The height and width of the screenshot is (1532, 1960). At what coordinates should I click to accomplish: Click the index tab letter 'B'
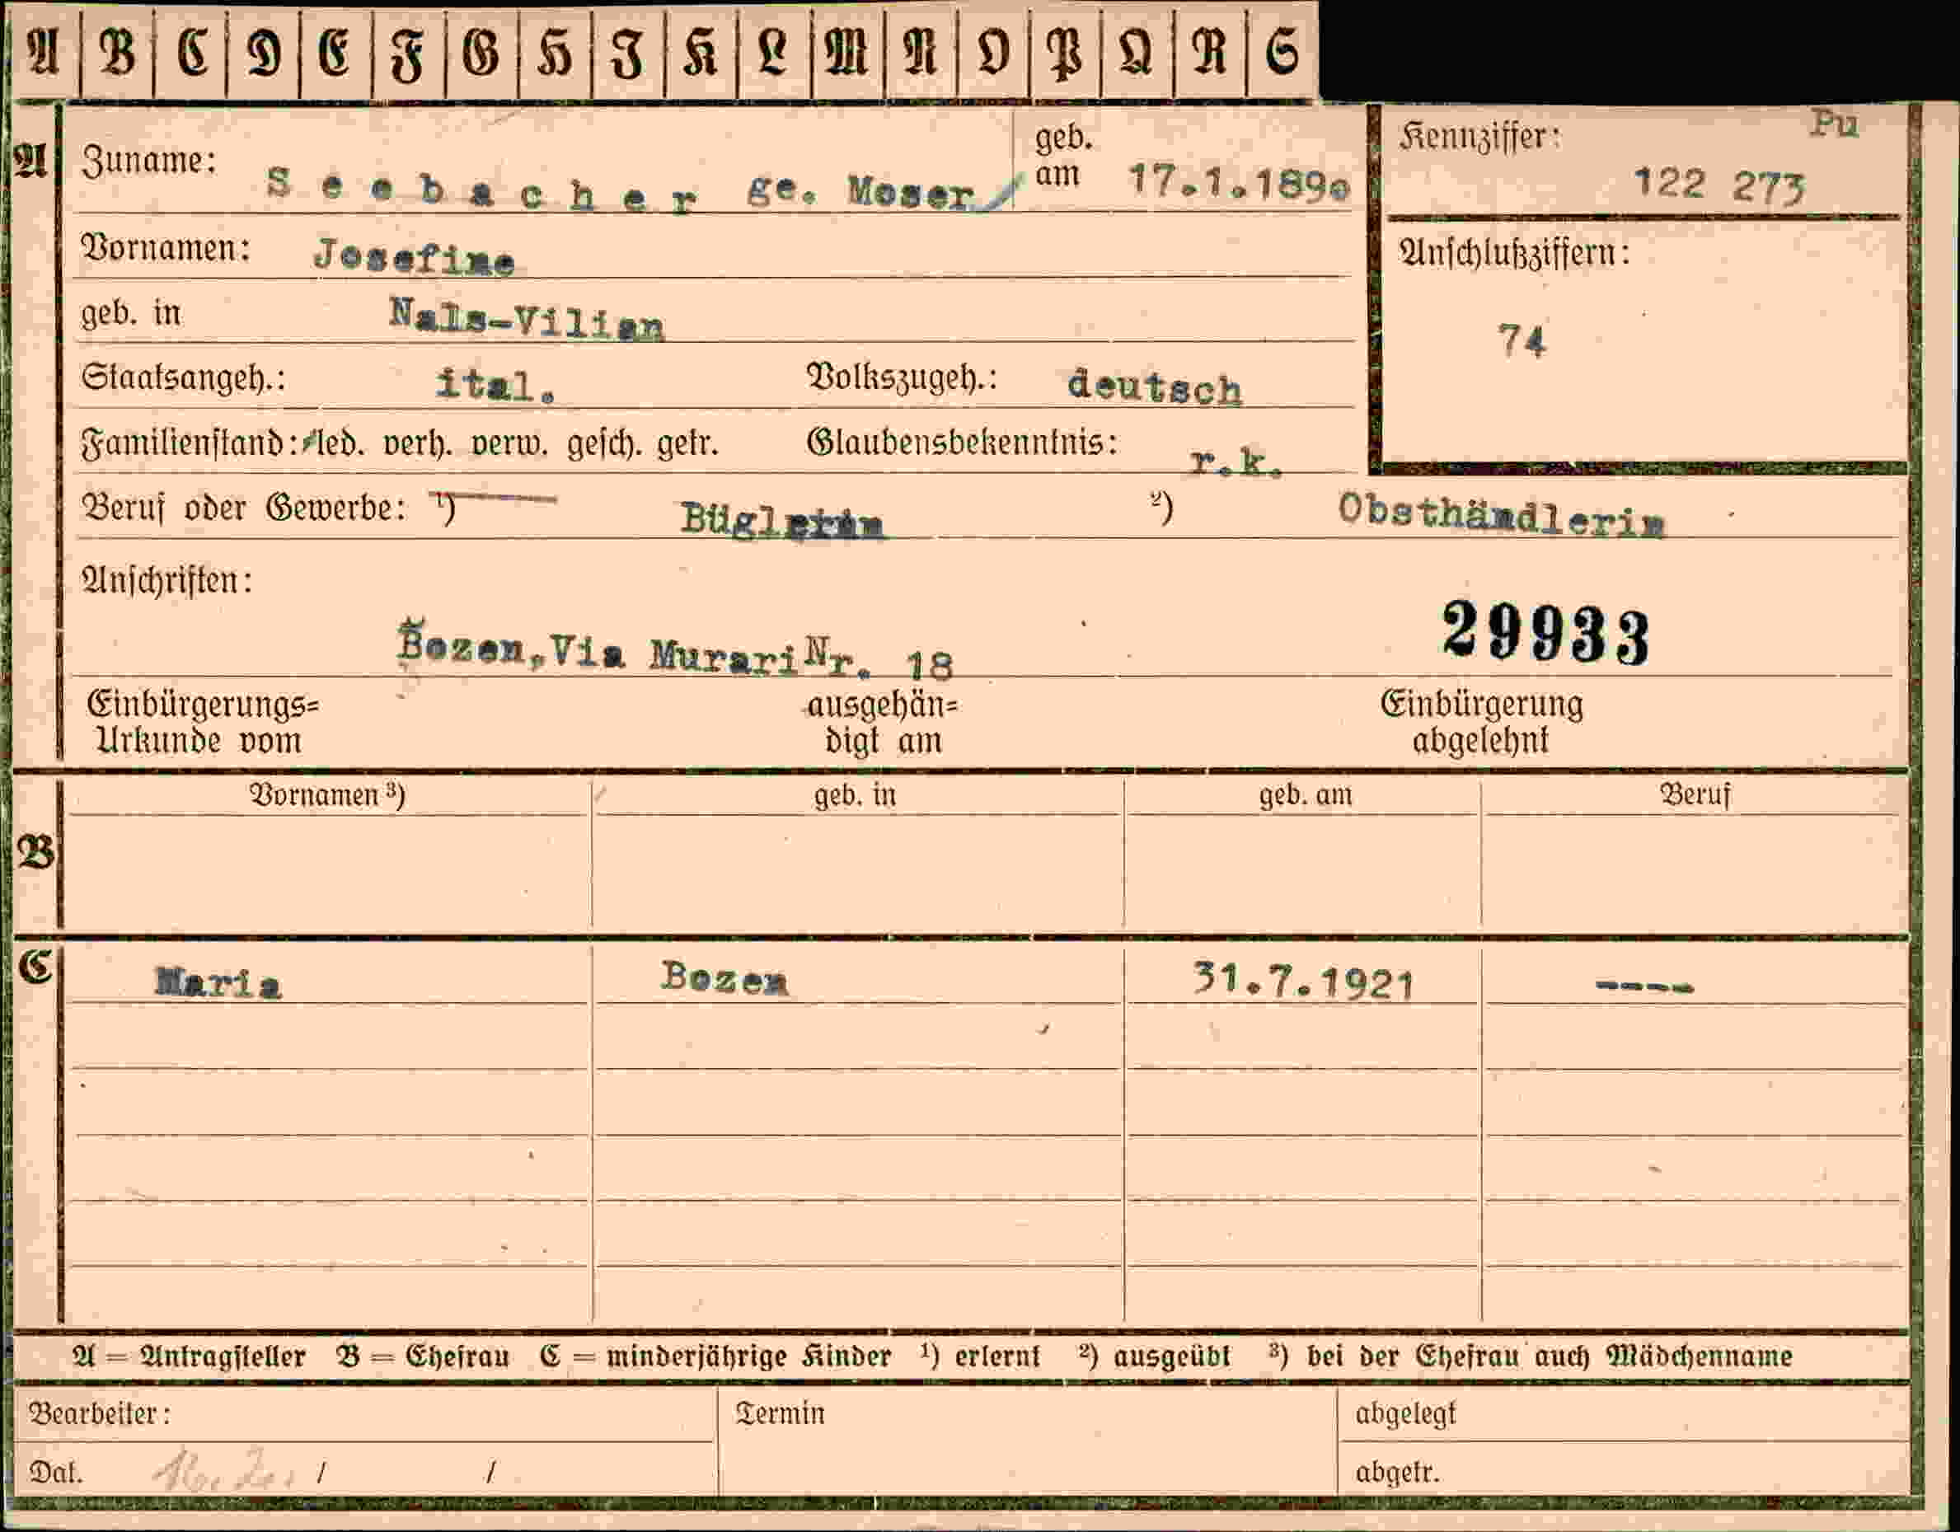[118, 52]
